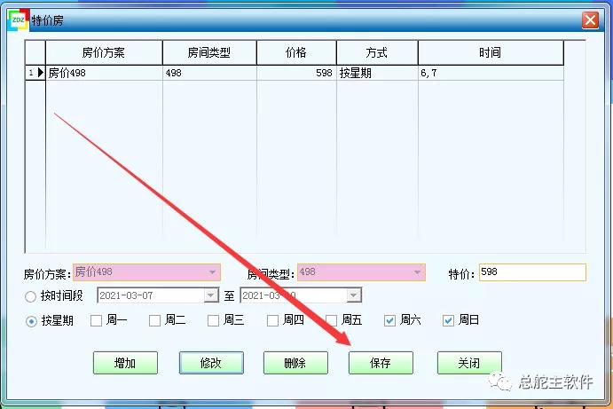Check the 周三 checkbox

click(213, 320)
